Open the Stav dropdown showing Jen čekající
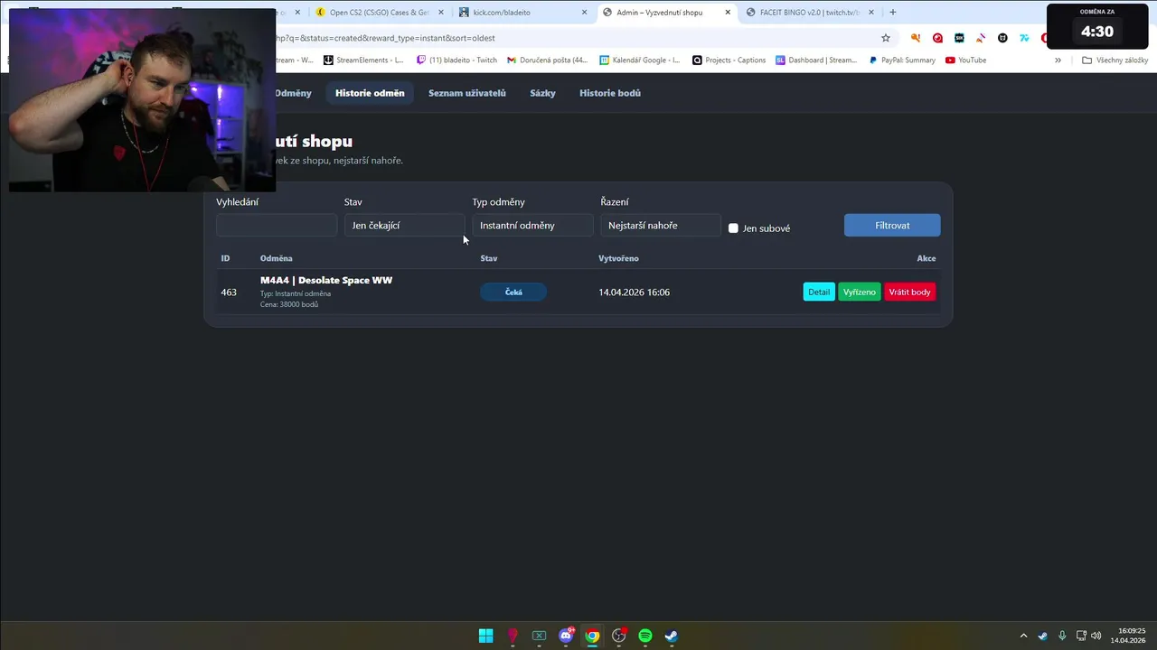1157x650 pixels. pos(404,226)
